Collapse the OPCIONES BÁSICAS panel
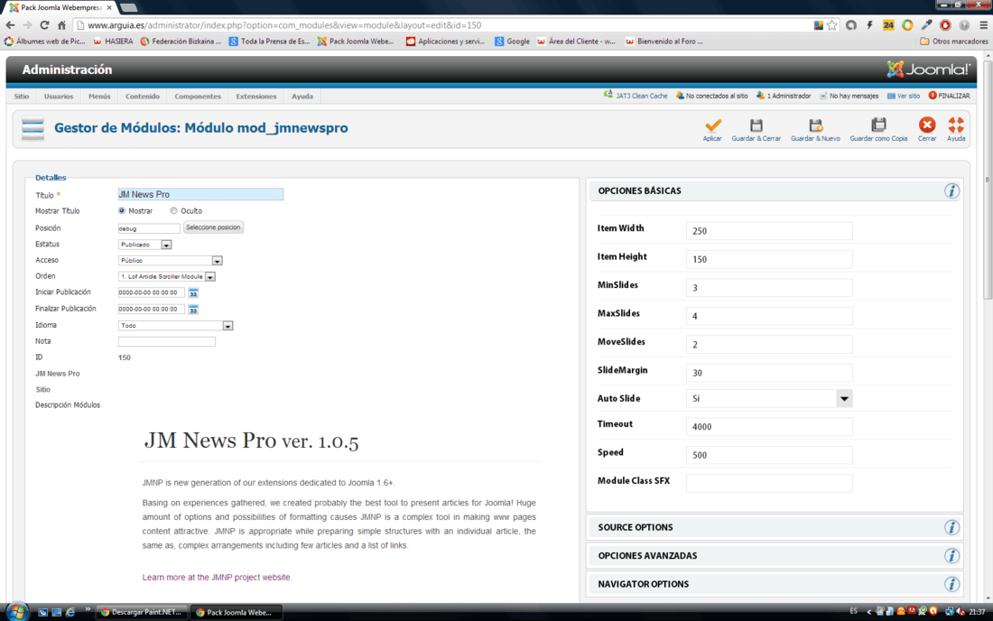Screen dimensions: 993x621 775,191
